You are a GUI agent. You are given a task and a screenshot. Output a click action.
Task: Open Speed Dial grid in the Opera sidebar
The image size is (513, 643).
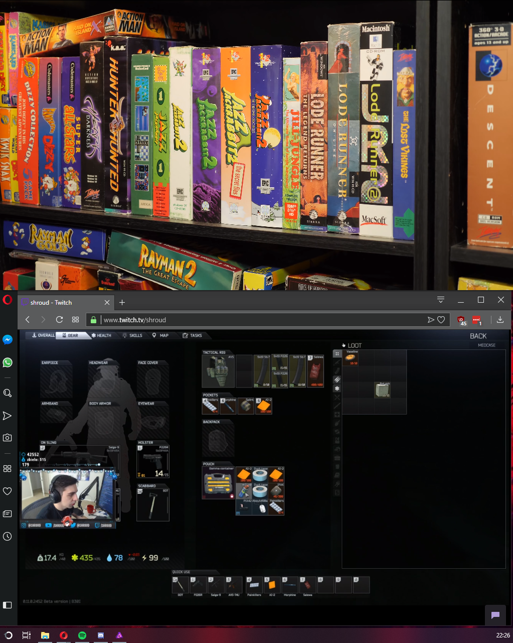tap(7, 468)
